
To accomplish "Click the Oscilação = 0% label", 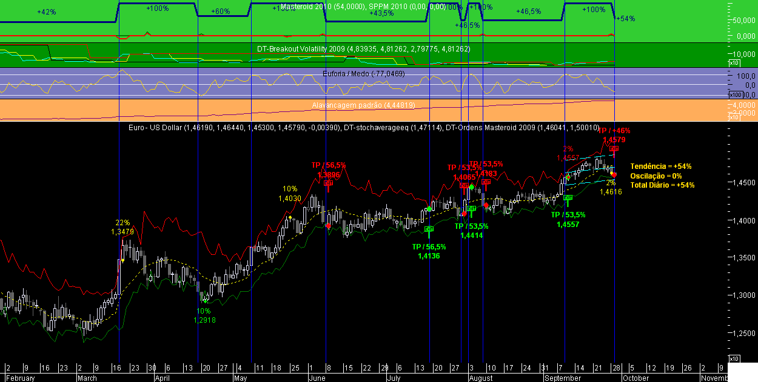I will click(657, 176).
